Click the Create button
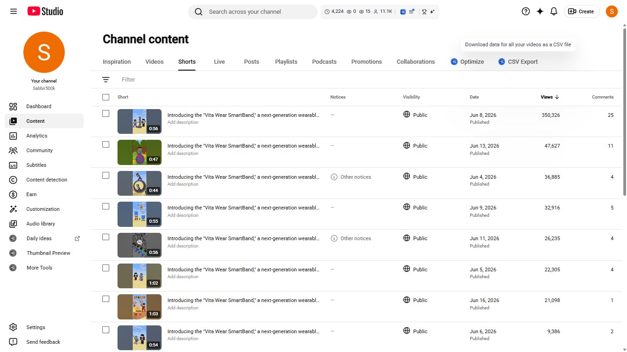 click(582, 11)
